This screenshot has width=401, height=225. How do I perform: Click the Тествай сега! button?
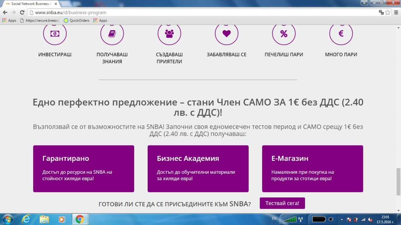click(x=282, y=203)
